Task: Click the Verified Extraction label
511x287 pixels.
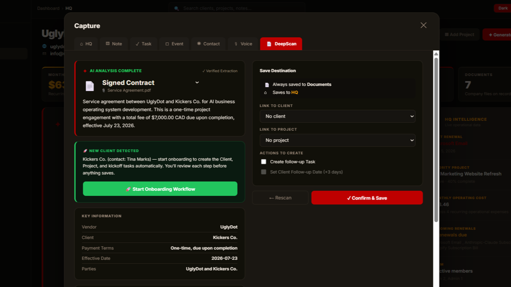Action: (220, 71)
